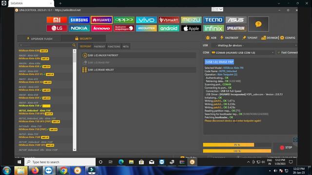This screenshot has width=312, height=175.
Task: Open the OPPO brand section
Action: click(124, 20)
